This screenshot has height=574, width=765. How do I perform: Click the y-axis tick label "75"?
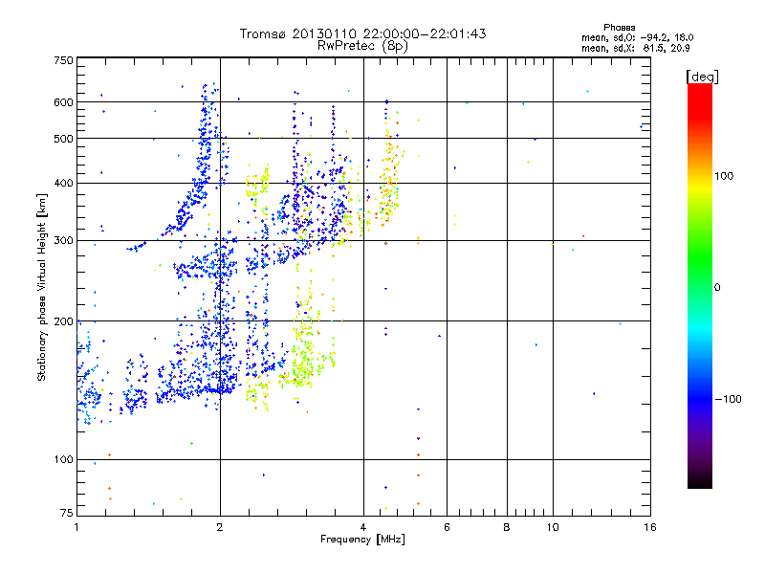click(x=67, y=513)
